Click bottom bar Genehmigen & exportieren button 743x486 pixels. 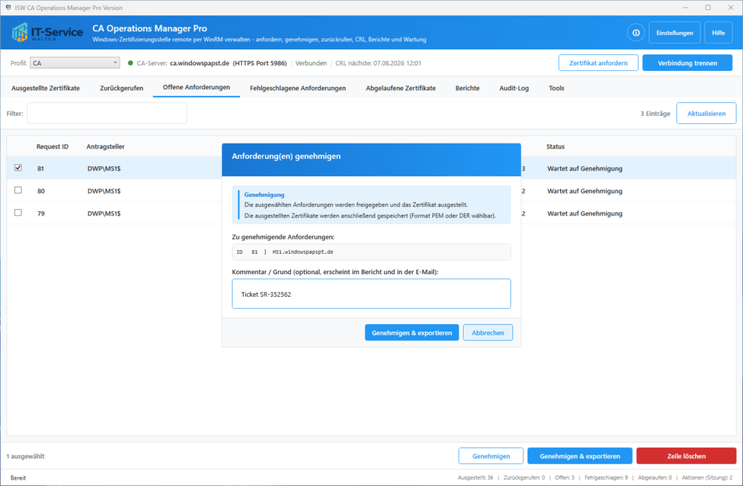[x=580, y=456]
